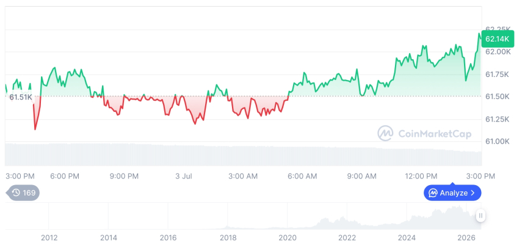Click the CoinMarketCap icon inside the Analyze button
The height and width of the screenshot is (245, 525).
pos(433,192)
